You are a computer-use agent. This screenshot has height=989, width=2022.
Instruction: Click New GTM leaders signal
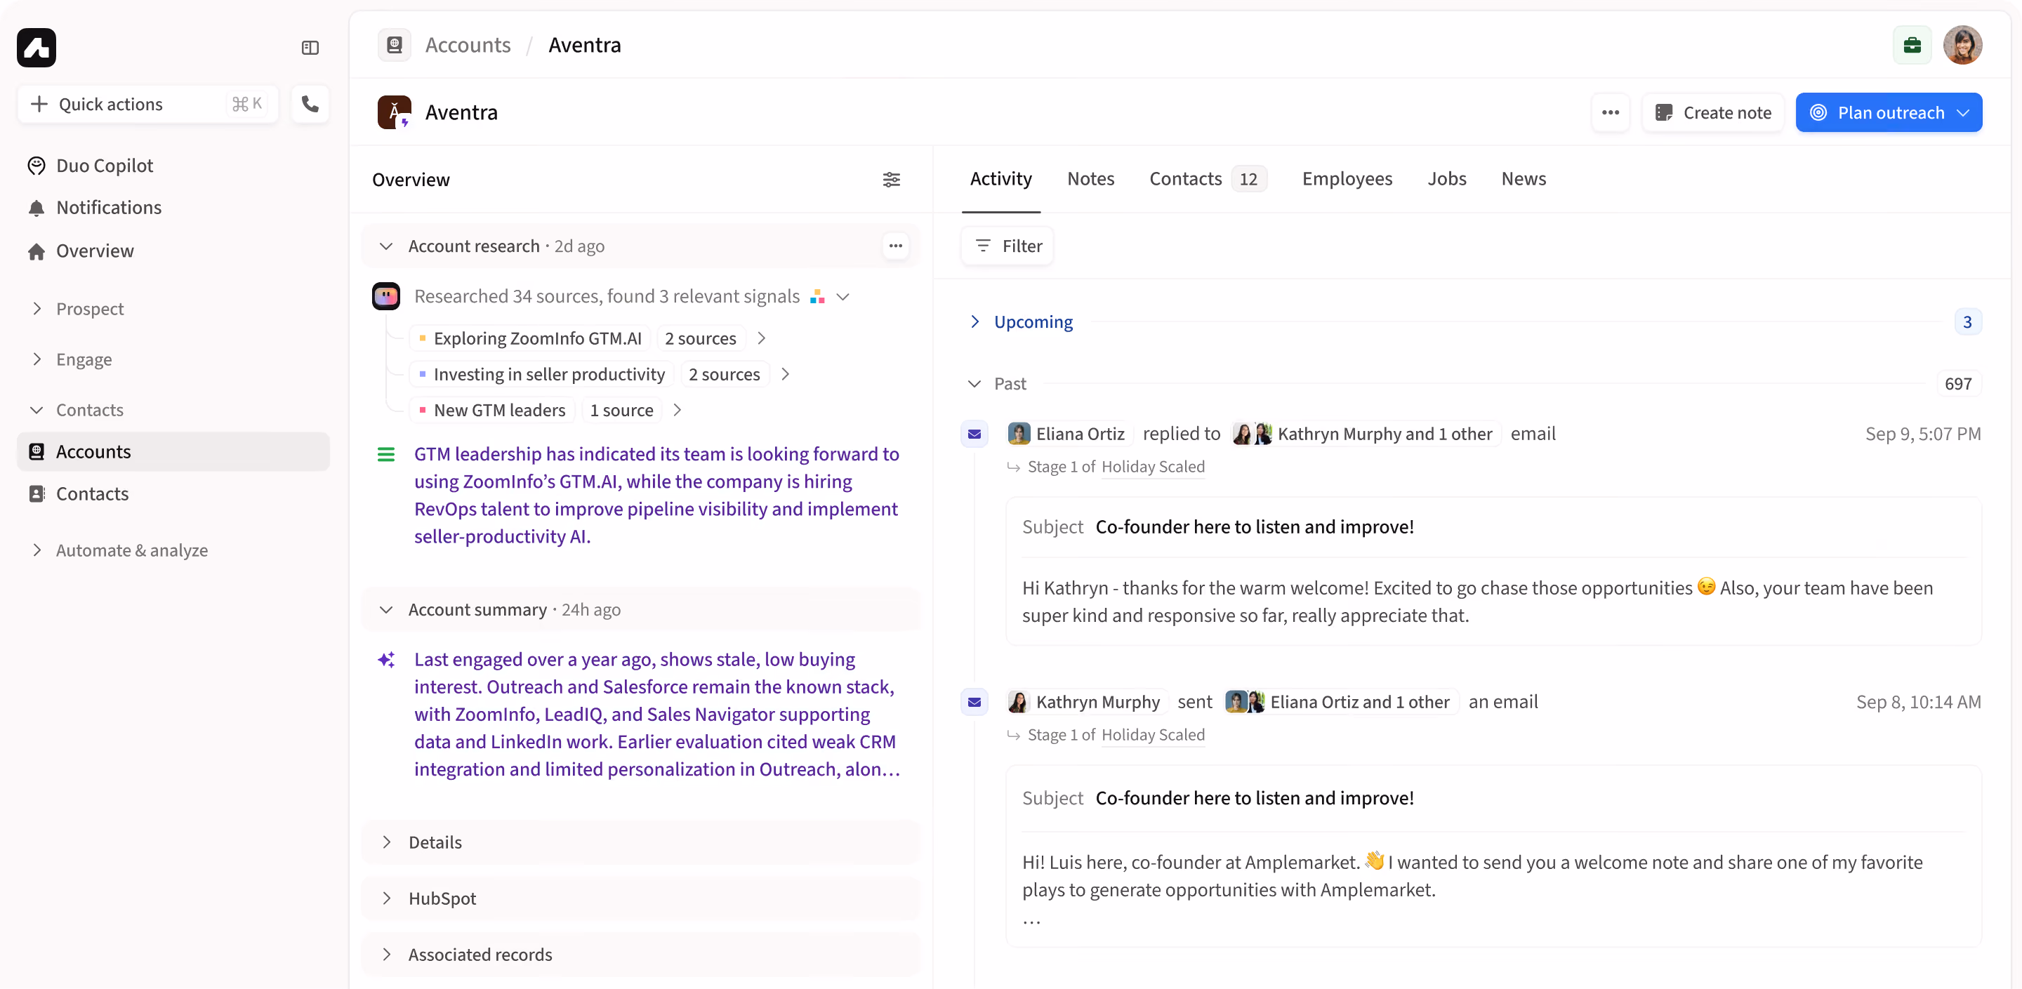492,411
